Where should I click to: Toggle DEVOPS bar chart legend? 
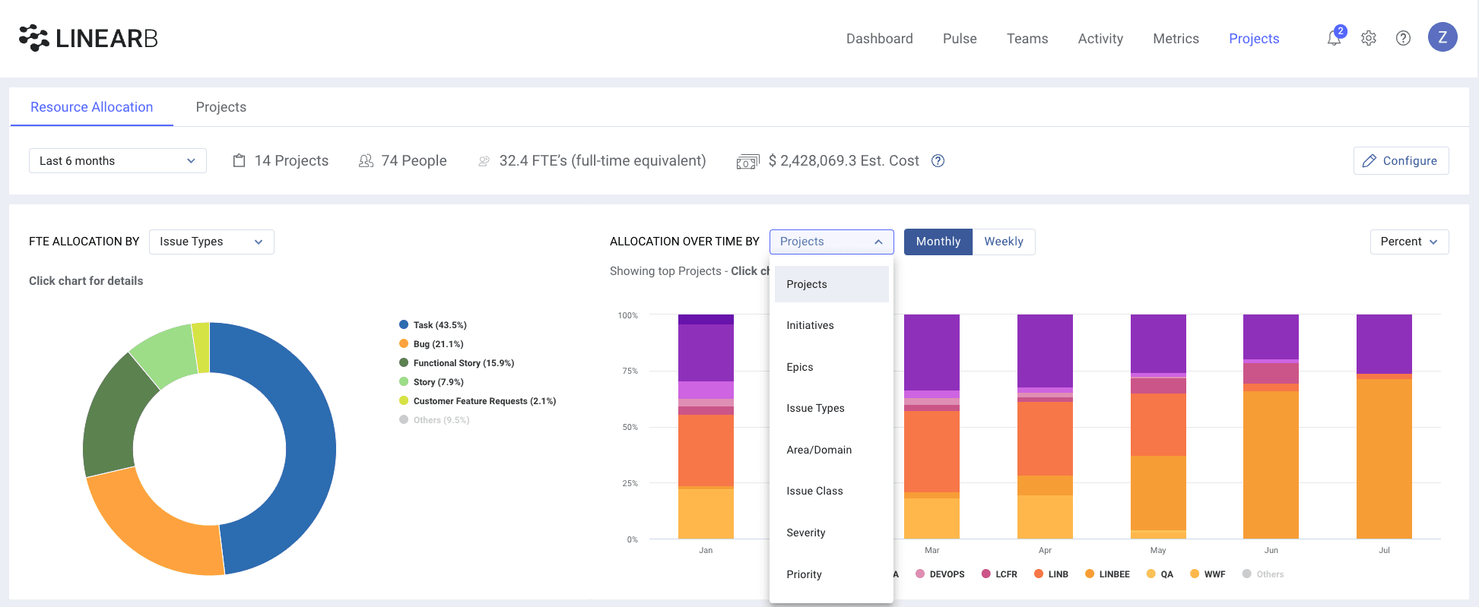(x=940, y=574)
